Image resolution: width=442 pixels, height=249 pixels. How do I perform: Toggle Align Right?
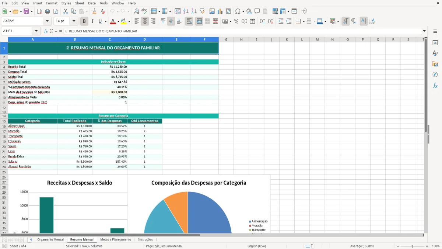[x=153, y=21]
